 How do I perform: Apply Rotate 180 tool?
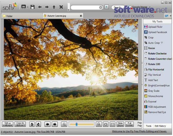(152, 64)
